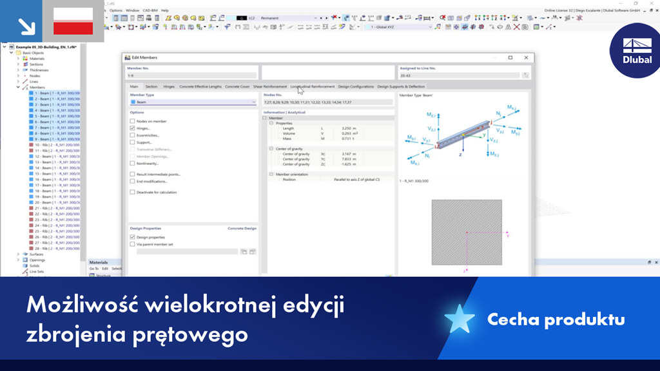Click Edit in Materials panel
This screenshot has height=371, width=660.
(x=105, y=269)
